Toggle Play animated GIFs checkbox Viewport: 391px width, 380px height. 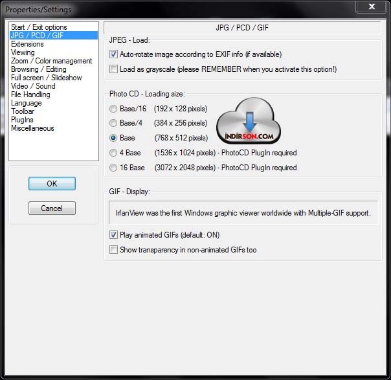(113, 234)
